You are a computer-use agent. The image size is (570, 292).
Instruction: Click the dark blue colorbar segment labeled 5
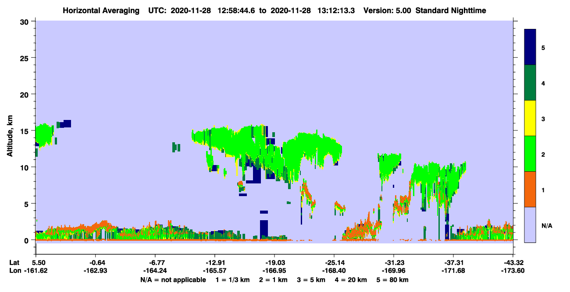click(x=530, y=47)
